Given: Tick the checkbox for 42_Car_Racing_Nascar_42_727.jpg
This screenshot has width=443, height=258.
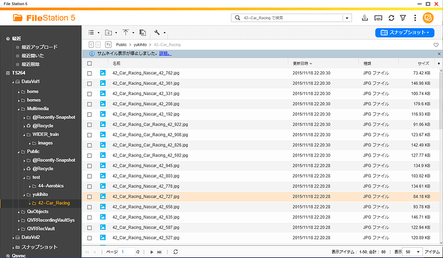Looking at the screenshot, I should pyautogui.click(x=89, y=196).
